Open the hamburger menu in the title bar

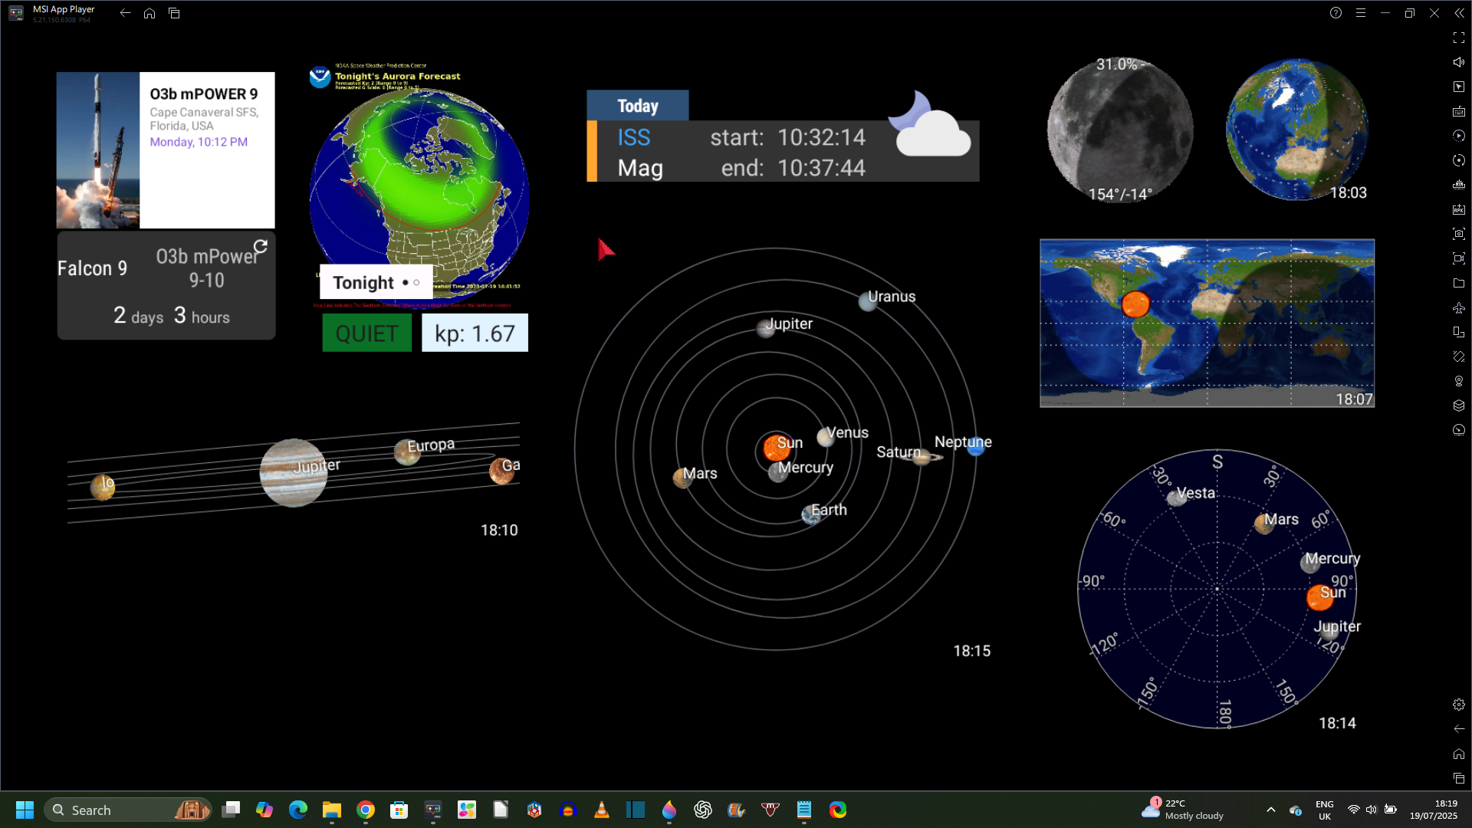pos(1361,13)
